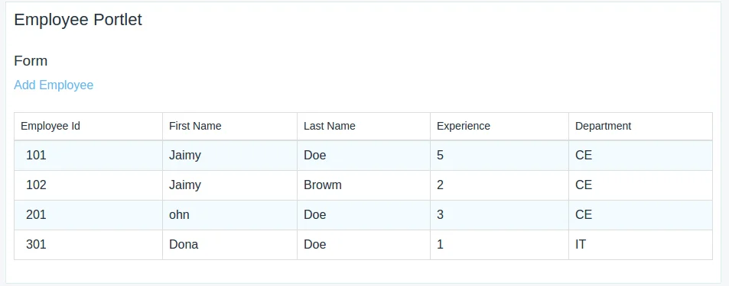Click first name Jaimy in row 101

pos(229,156)
